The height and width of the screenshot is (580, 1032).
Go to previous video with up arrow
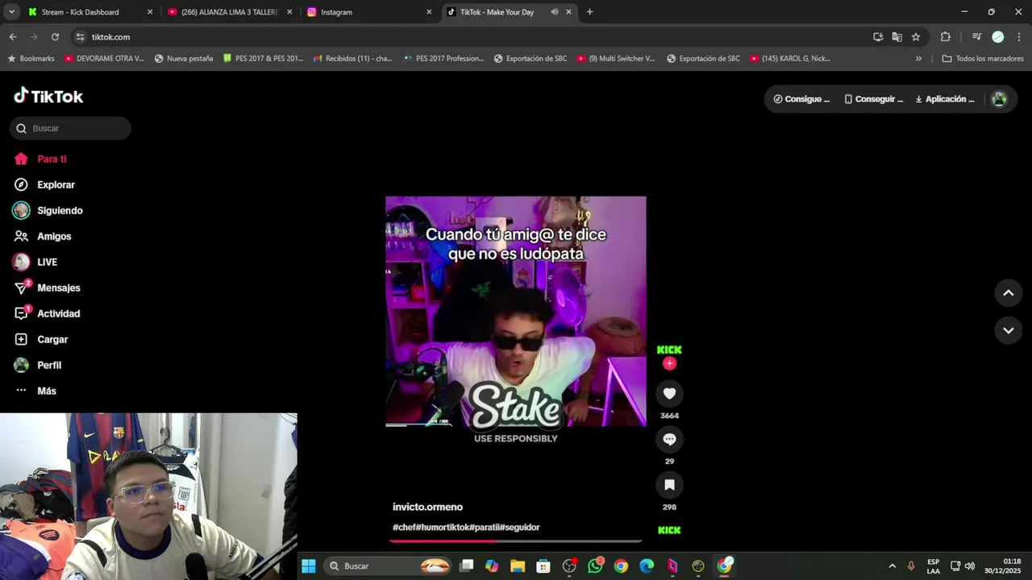pyautogui.click(x=1008, y=293)
